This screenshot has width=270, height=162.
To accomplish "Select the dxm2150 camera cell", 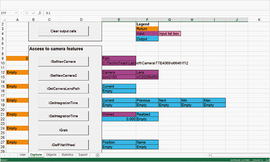I will pos(119,77).
